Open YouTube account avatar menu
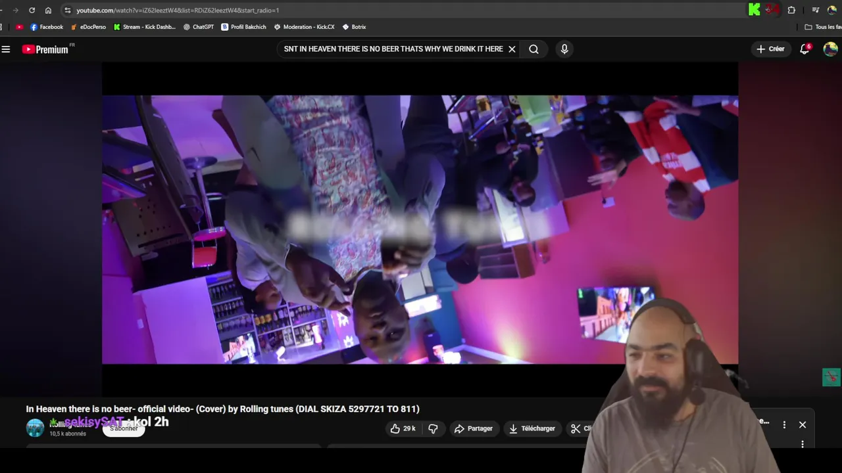842x473 pixels. 830,49
